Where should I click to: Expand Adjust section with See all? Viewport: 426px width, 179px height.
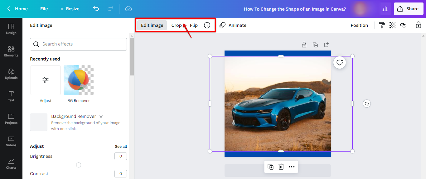[x=121, y=147]
